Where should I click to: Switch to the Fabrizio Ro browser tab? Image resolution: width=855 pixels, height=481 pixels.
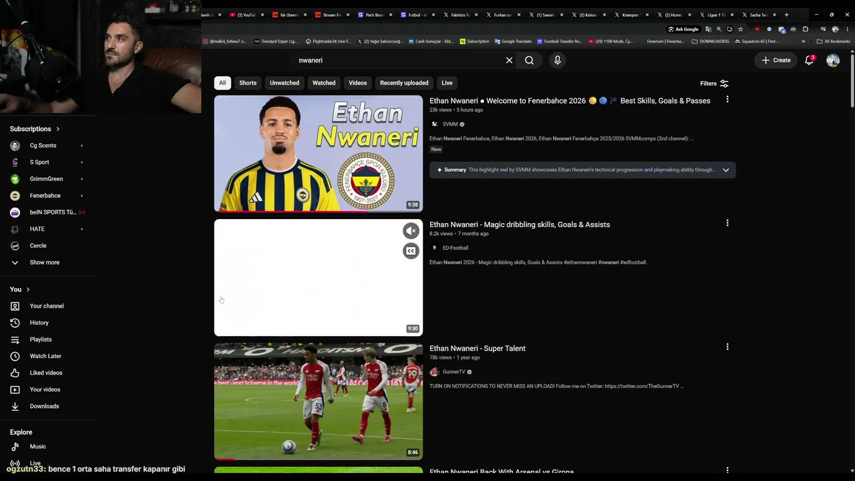[460, 15]
